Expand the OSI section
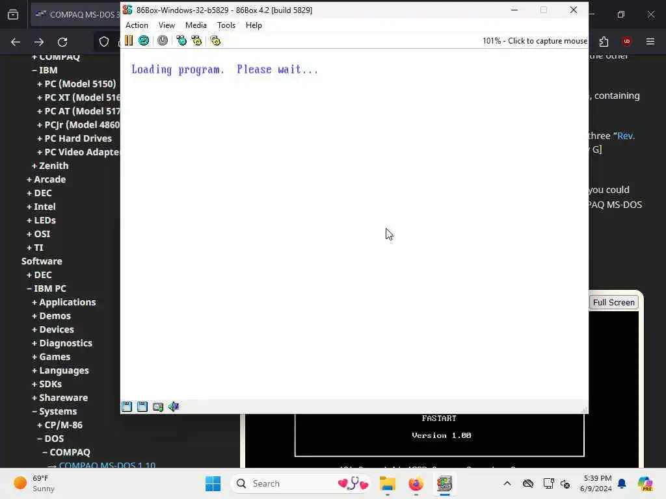 [38, 234]
